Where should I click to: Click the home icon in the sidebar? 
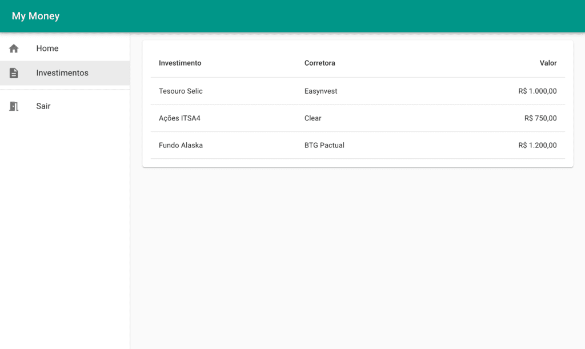[x=13, y=49]
